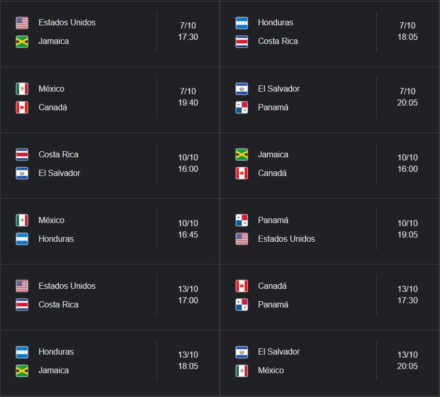Click the Canadá flag beneath México on 7/10
Screen dimensions: 440x397
click(x=22, y=108)
